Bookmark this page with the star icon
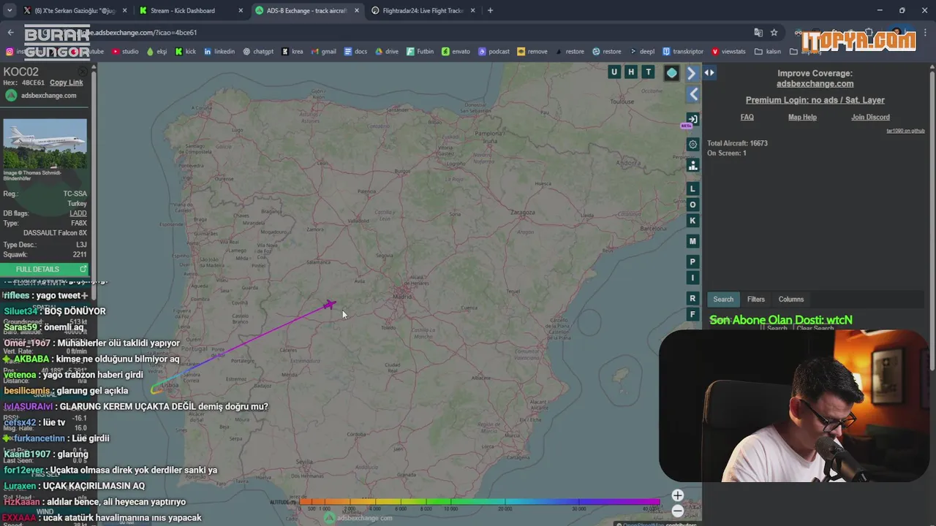936x526 pixels. click(774, 32)
